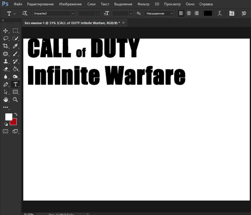Open the Character and Paragraph panels button
The image size is (251, 215).
pyautogui.click(x=232, y=13)
